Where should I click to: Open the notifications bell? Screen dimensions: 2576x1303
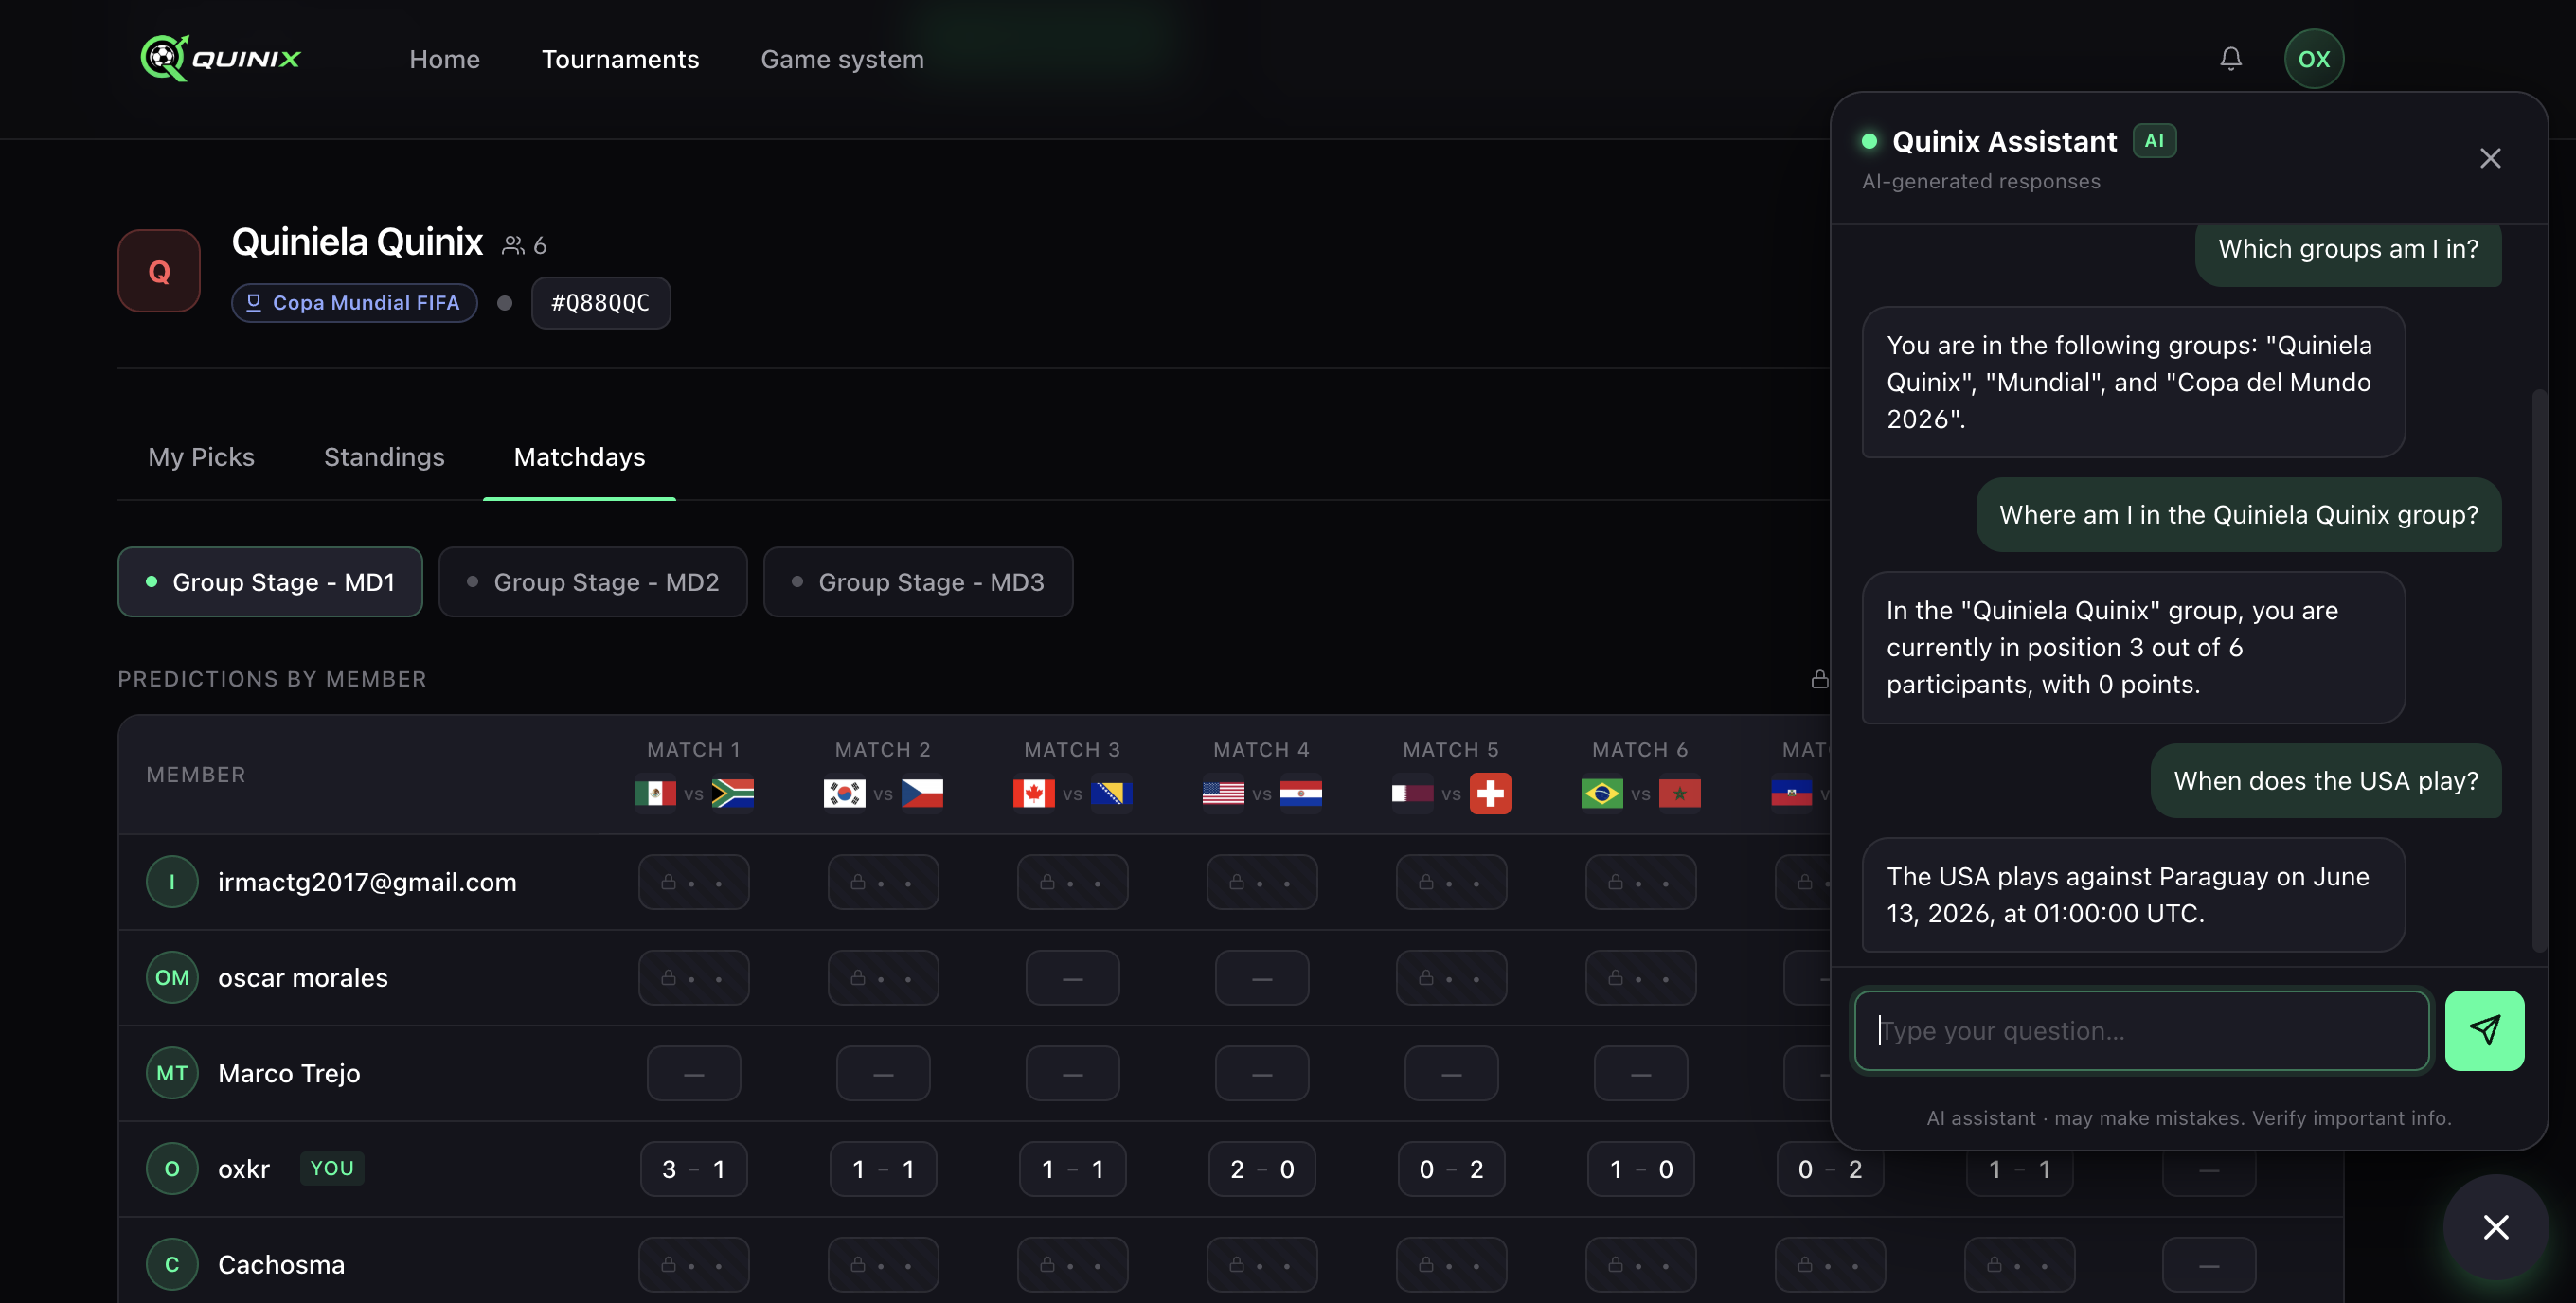[2230, 59]
